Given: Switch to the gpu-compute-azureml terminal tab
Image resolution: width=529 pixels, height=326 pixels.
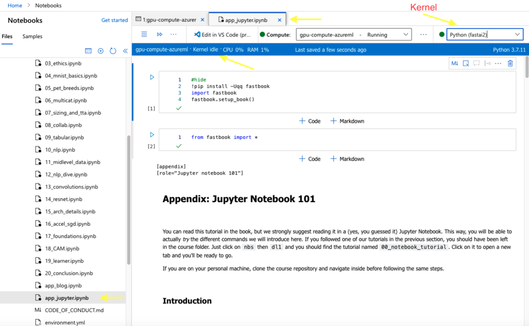Looking at the screenshot, I should 169,20.
